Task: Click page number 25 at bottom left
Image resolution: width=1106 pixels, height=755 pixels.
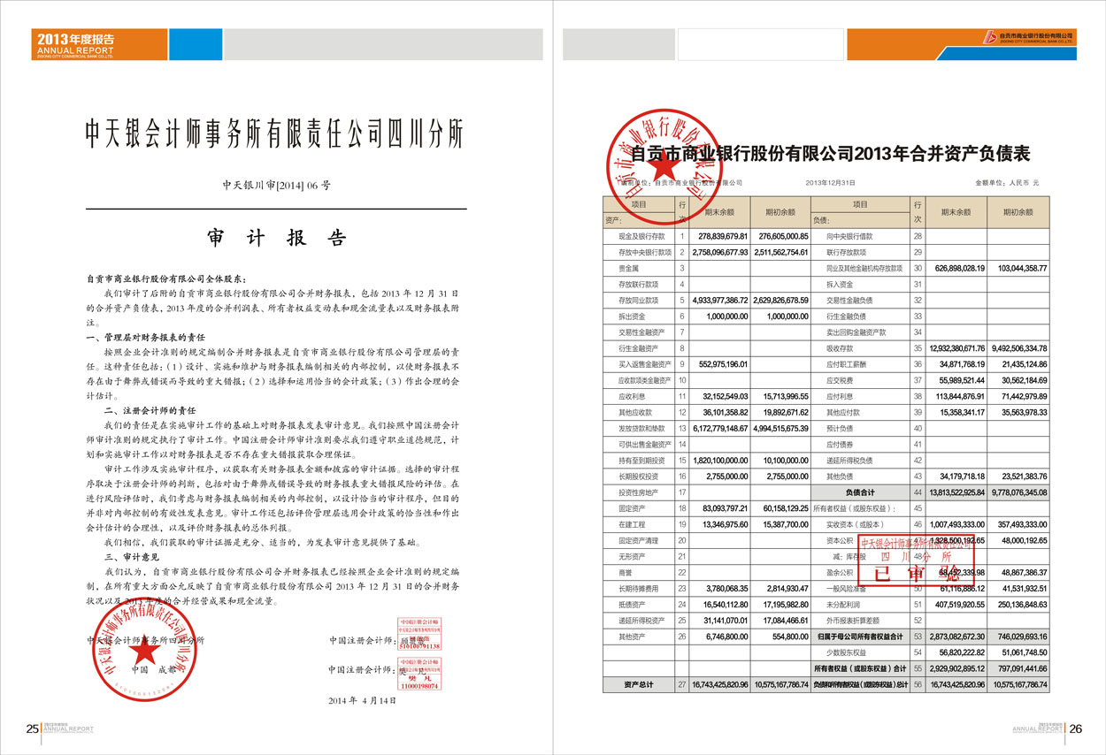Action: pyautogui.click(x=32, y=729)
